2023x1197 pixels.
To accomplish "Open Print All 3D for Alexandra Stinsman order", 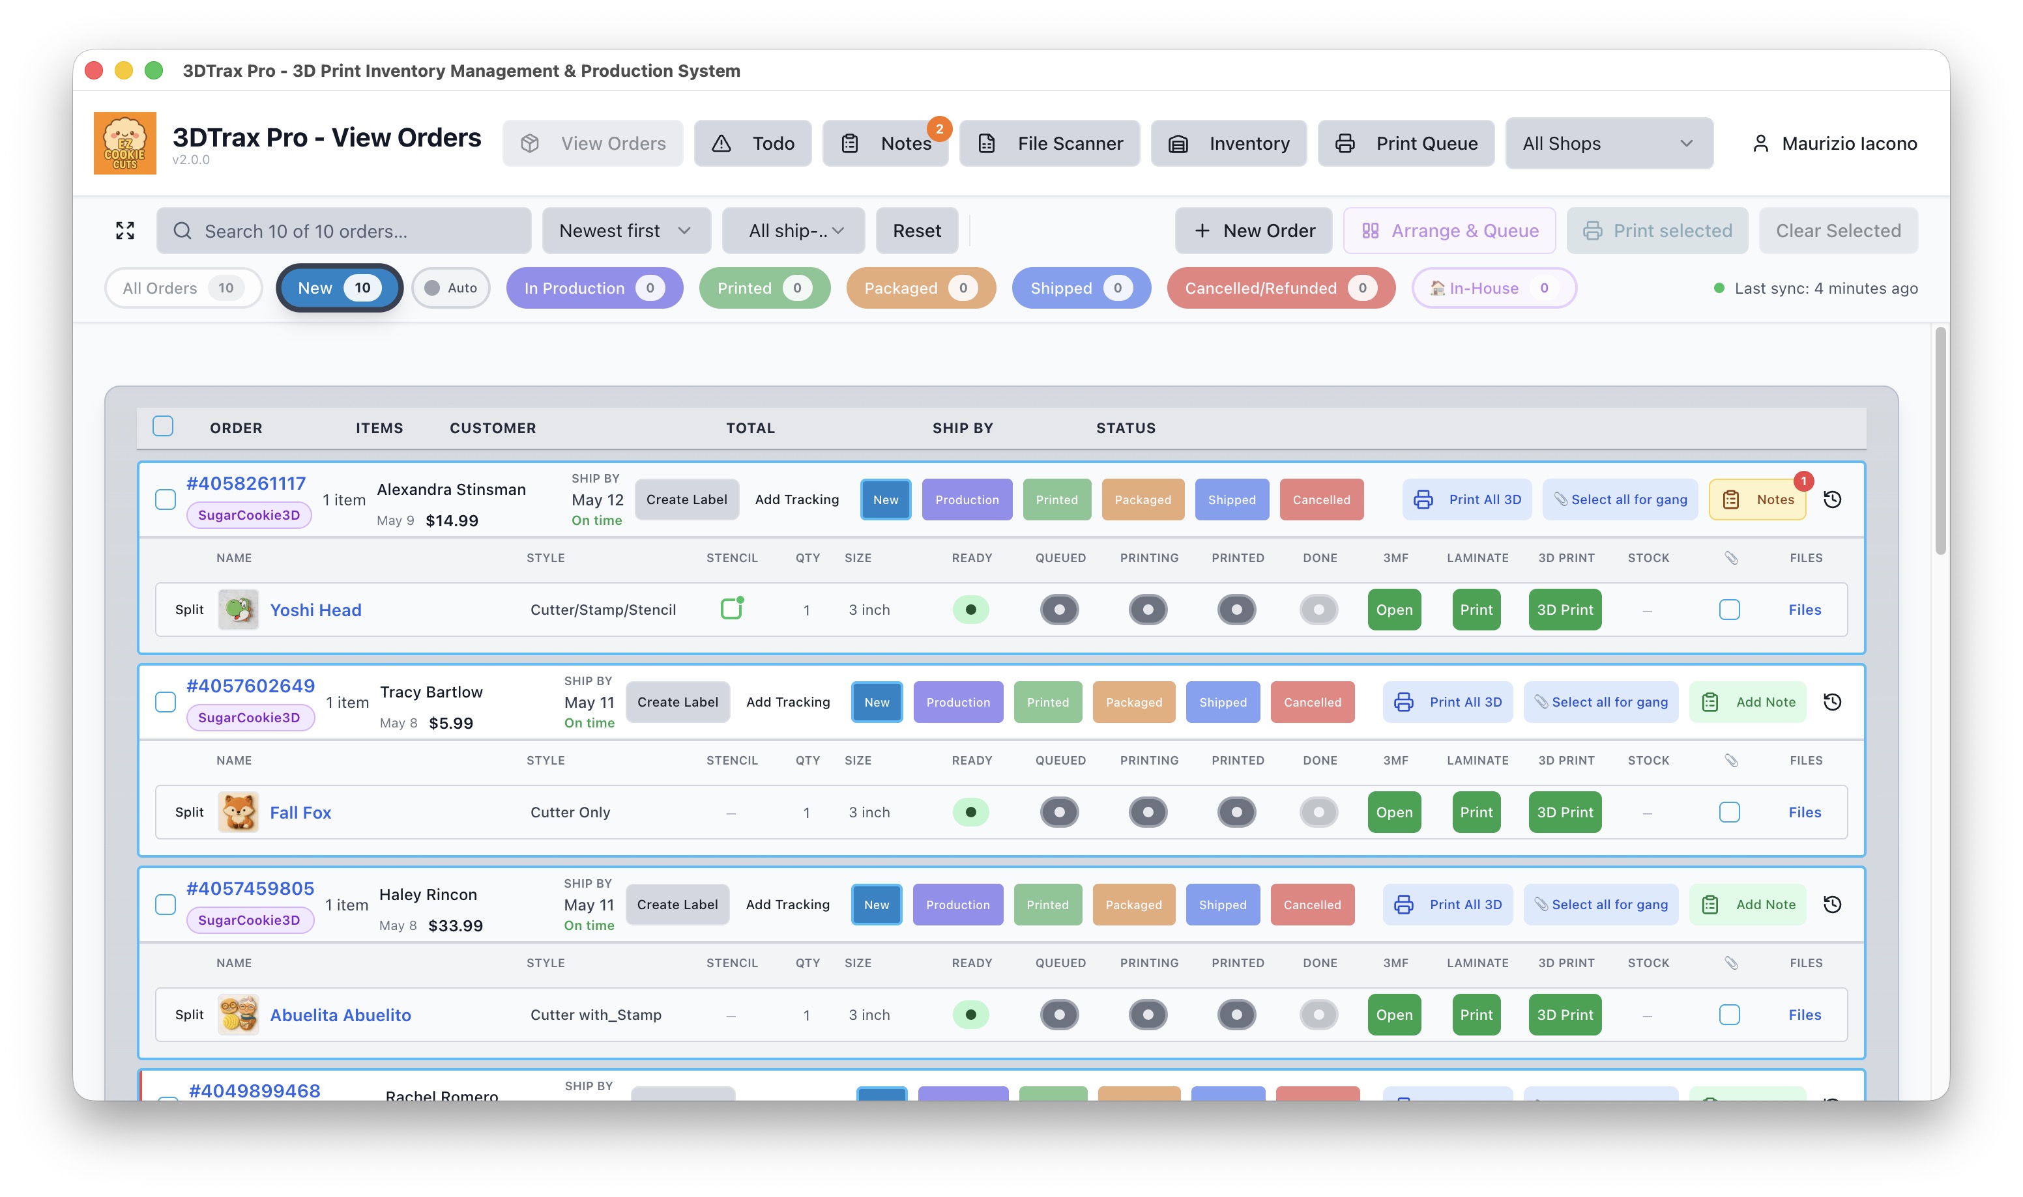I will (1466, 500).
